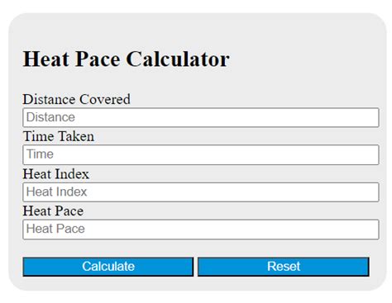This screenshot has width=392, height=303.
Task: Click the Distance Covered label
Action: (76, 99)
